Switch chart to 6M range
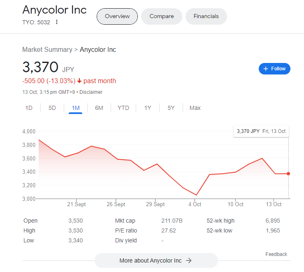This screenshot has height=272, width=304. pos(99,108)
